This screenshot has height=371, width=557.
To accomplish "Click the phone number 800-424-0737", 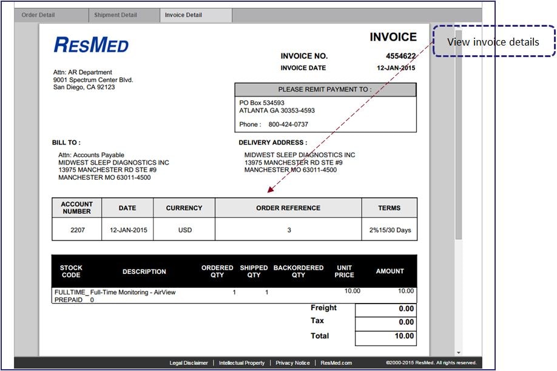I will click(288, 124).
